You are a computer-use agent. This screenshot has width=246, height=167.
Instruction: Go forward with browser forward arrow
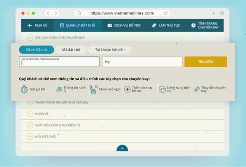coord(56,13)
